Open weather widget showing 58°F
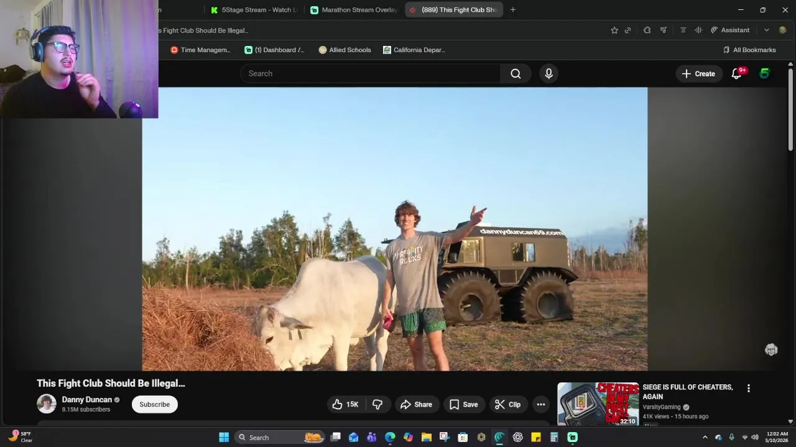The image size is (796, 447). tap(21, 437)
